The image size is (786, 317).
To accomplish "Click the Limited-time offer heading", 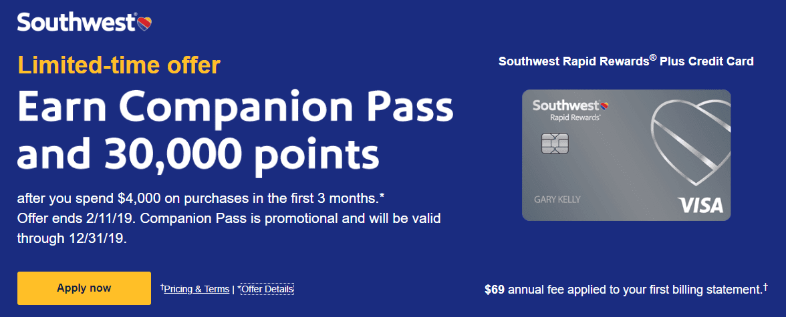I will point(119,65).
